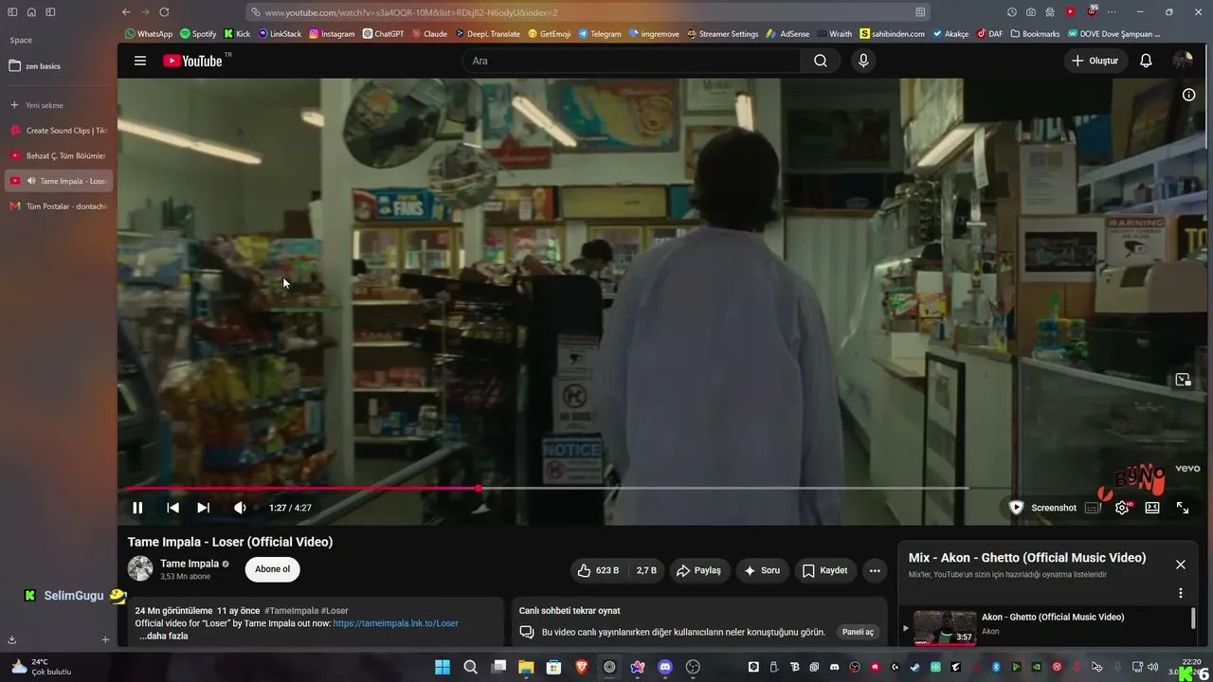The height and width of the screenshot is (682, 1213).
Task: Share the video with Paylaş
Action: coord(698,570)
